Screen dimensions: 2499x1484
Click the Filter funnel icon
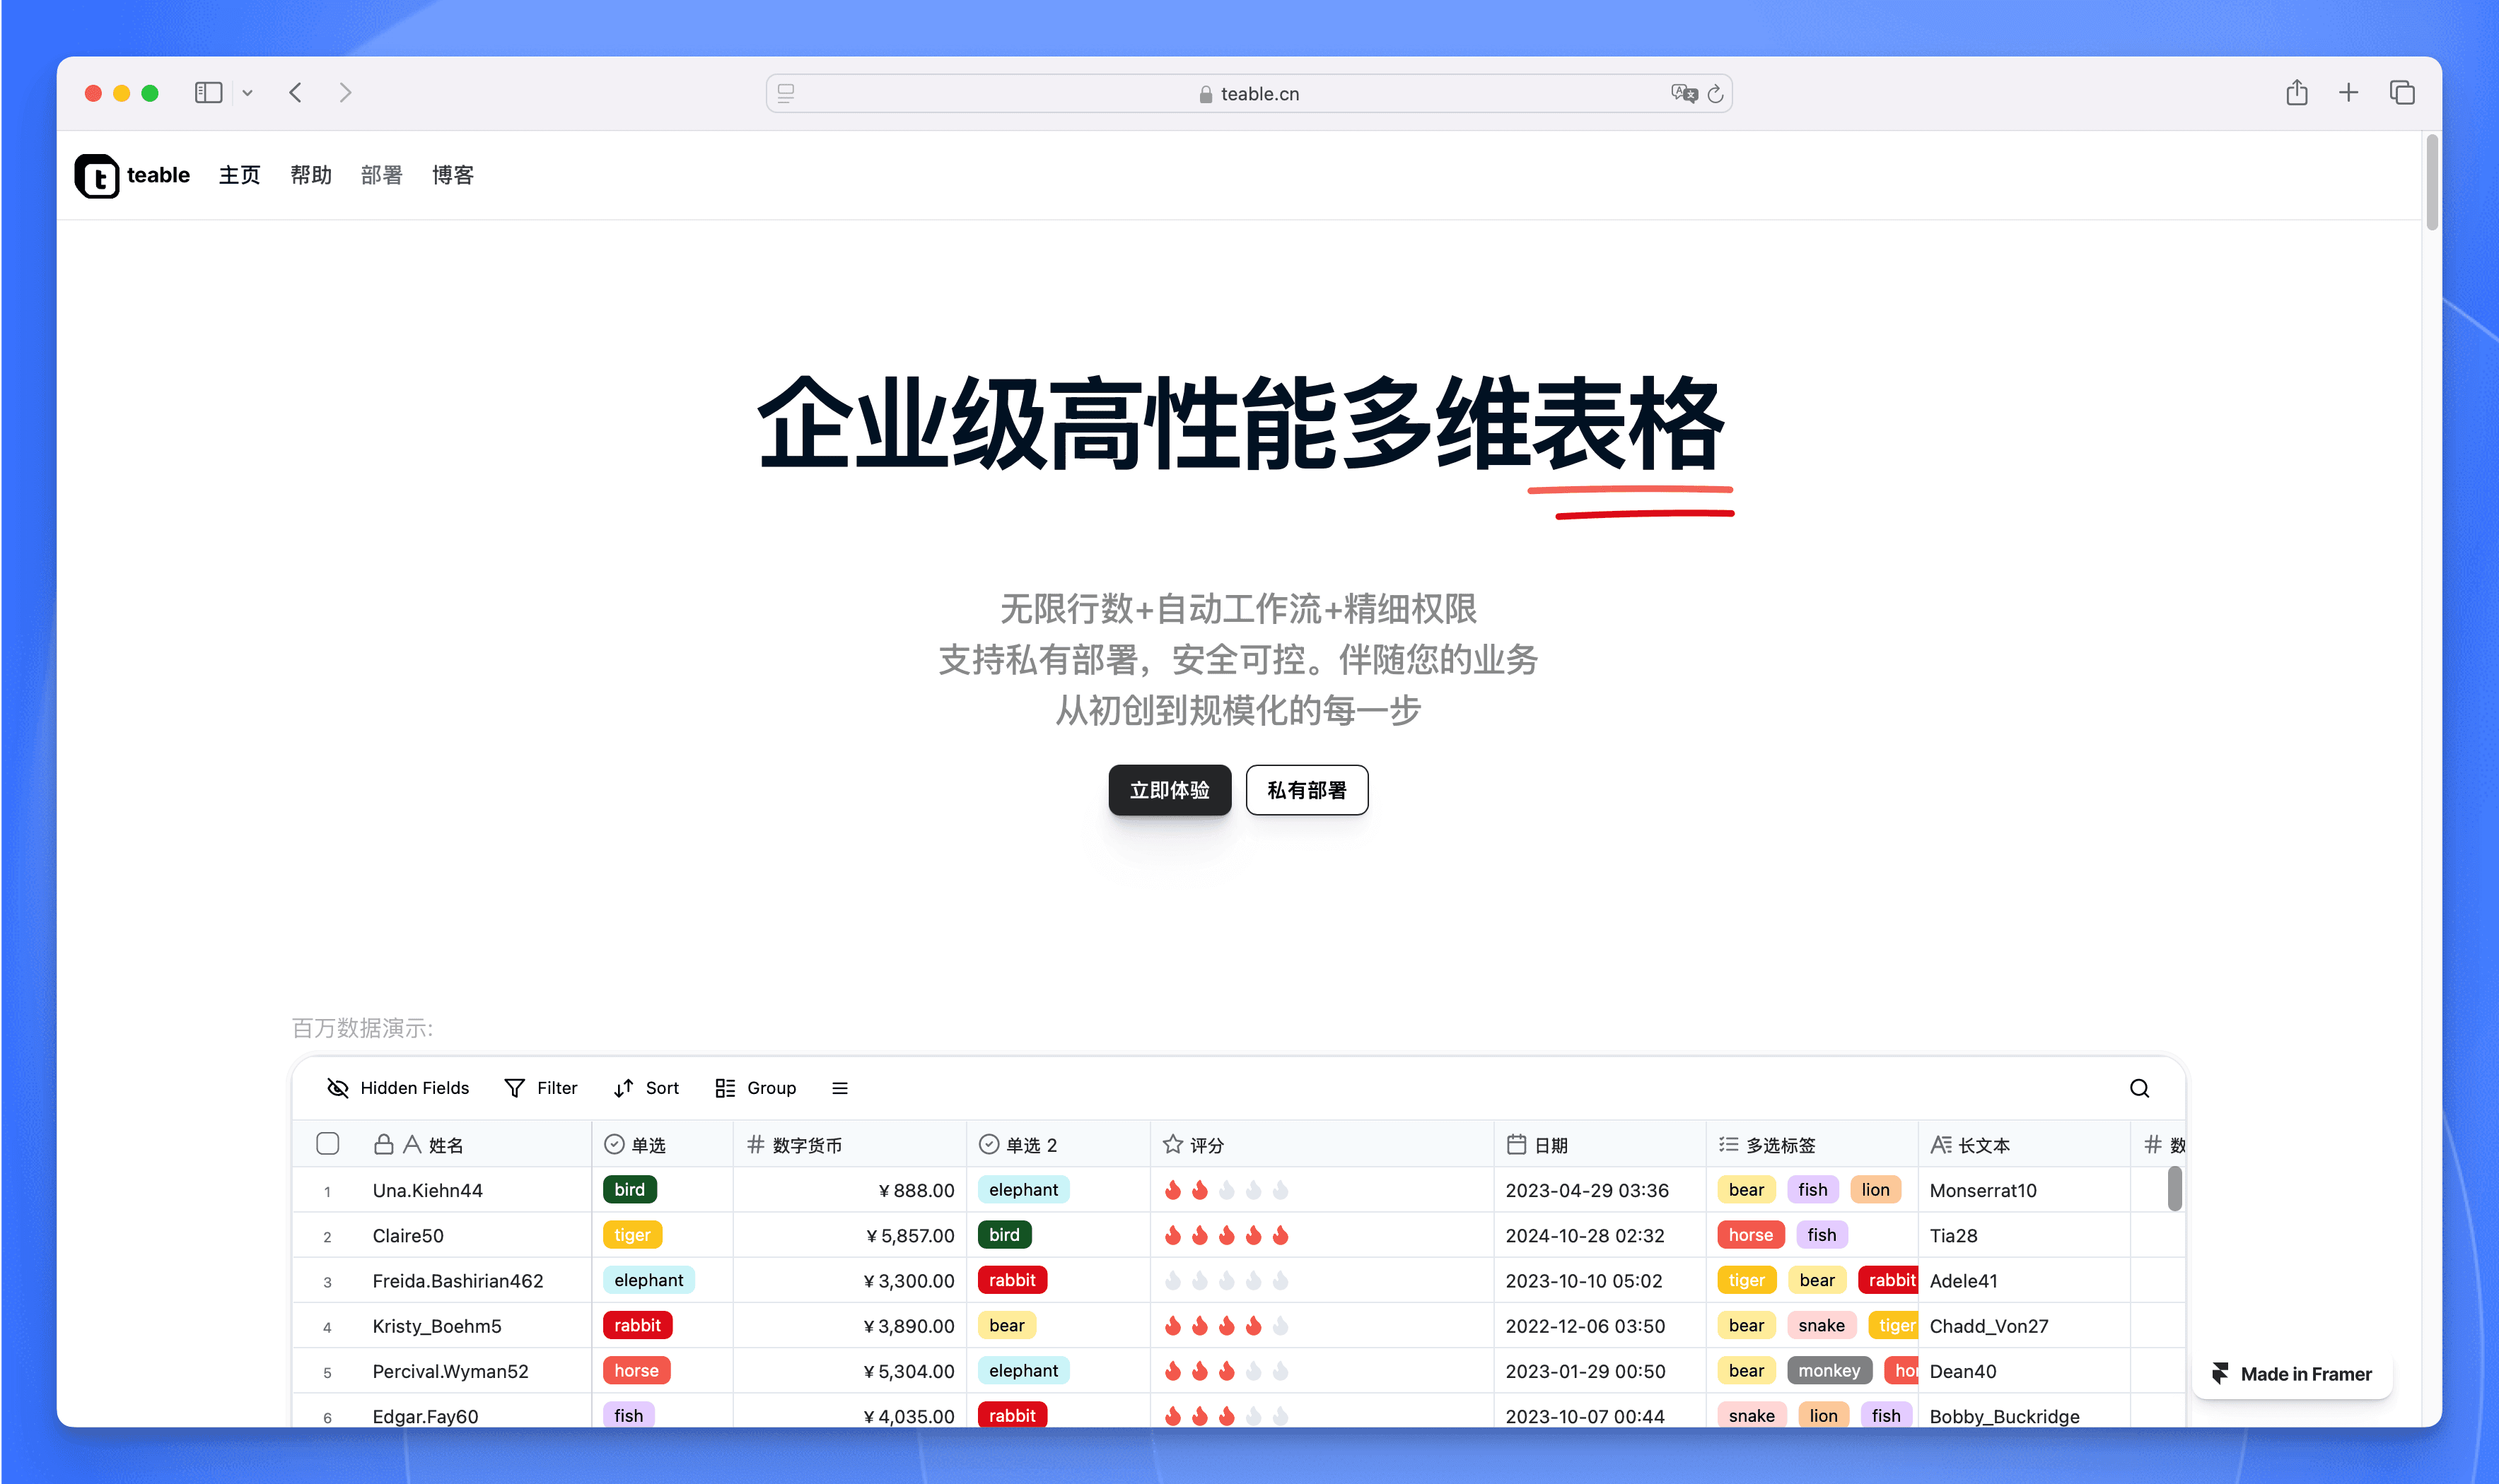(x=514, y=1088)
